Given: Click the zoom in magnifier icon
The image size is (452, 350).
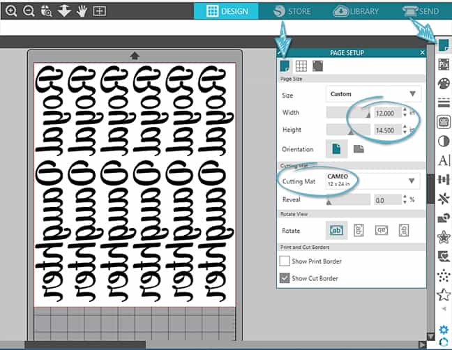Looking at the screenshot, I should point(11,11).
